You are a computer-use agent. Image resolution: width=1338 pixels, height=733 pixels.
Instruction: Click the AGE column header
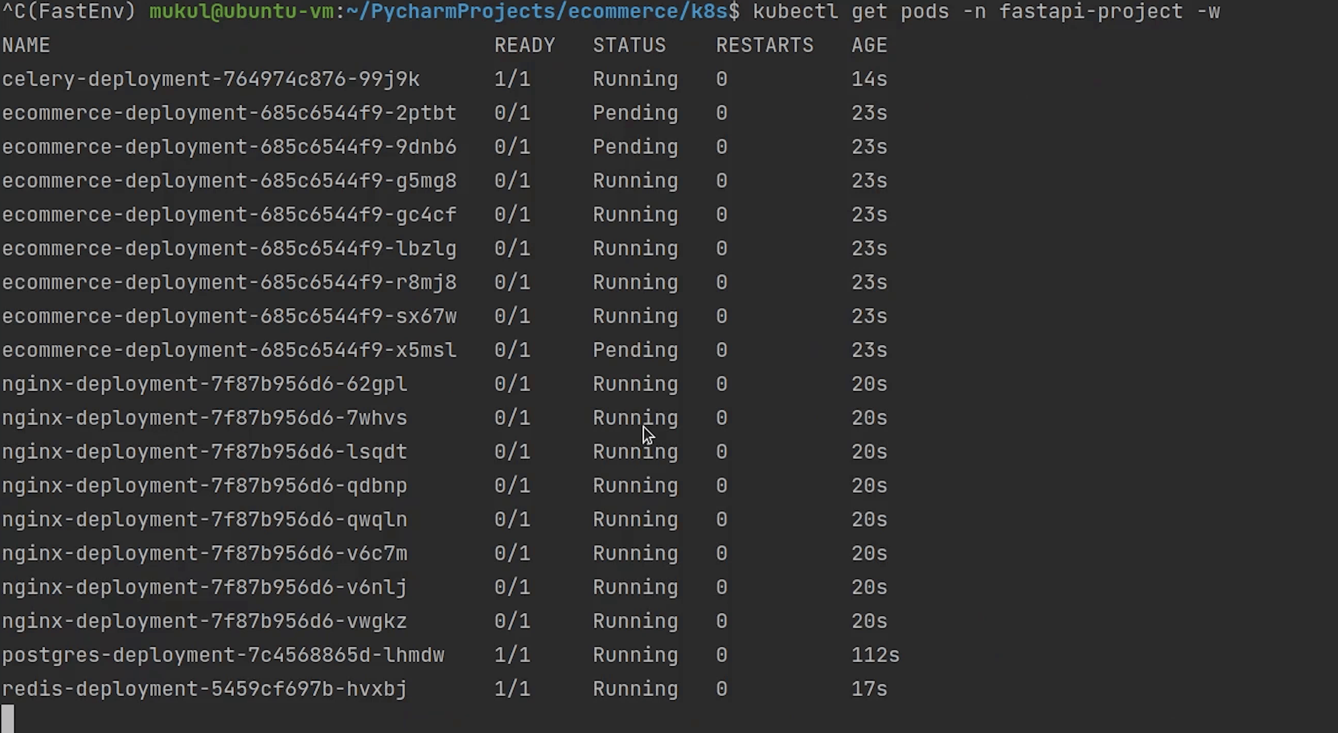point(869,45)
